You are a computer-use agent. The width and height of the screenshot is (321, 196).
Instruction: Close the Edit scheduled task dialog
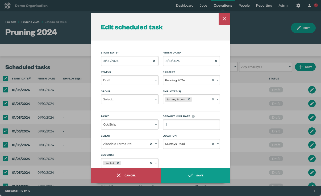224,19
